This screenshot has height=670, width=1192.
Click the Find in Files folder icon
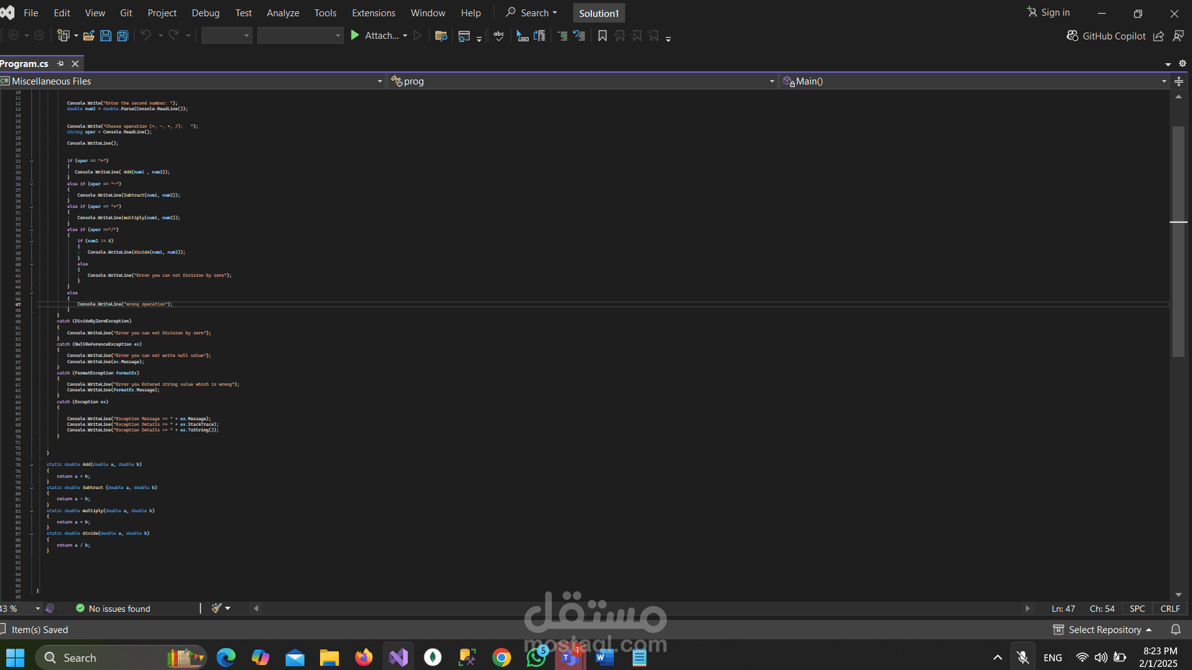click(x=441, y=36)
